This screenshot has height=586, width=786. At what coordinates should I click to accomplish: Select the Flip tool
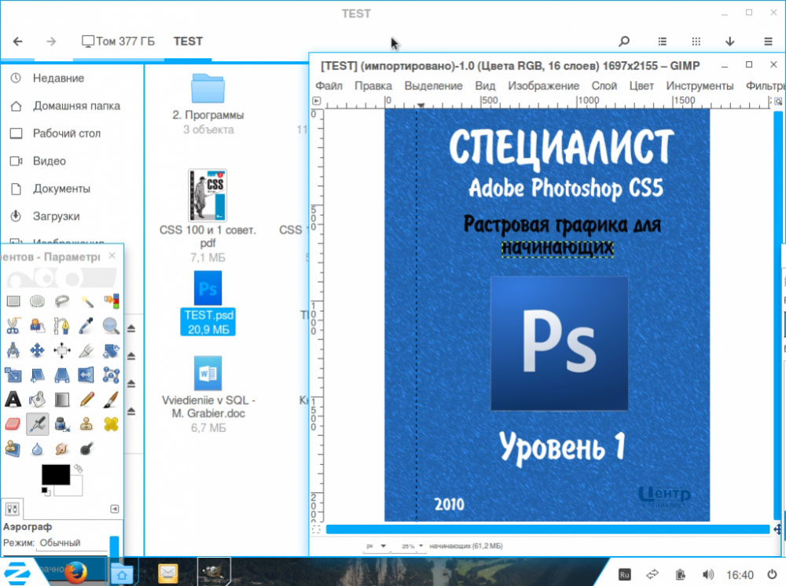[x=86, y=375]
